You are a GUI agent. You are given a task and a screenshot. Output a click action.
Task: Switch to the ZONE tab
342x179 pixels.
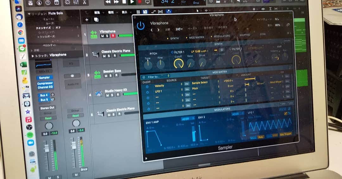[x=263, y=34]
